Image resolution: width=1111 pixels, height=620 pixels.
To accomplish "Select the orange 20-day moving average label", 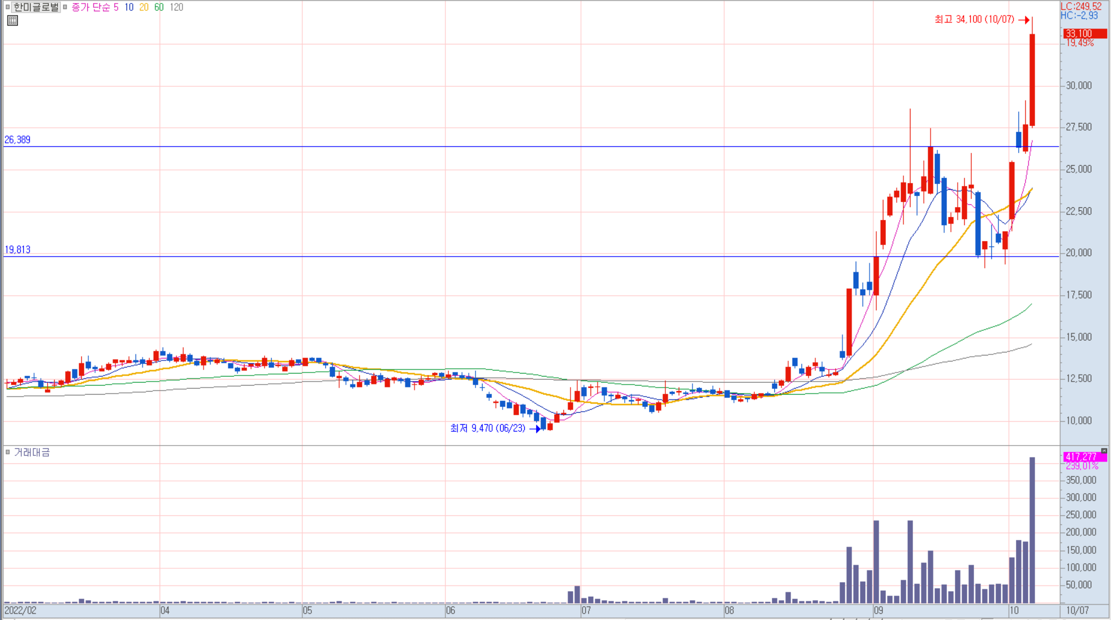I will (x=144, y=7).
